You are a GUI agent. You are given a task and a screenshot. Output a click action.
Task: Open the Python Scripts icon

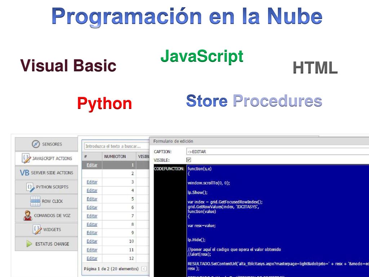tap(30, 187)
